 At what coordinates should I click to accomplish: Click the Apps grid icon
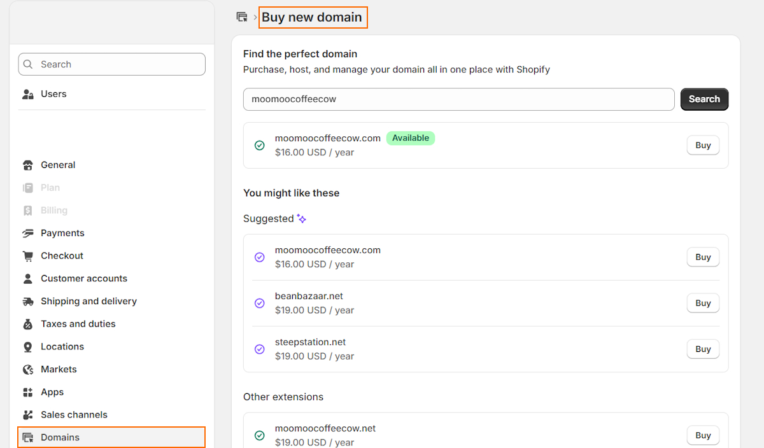[x=28, y=392]
